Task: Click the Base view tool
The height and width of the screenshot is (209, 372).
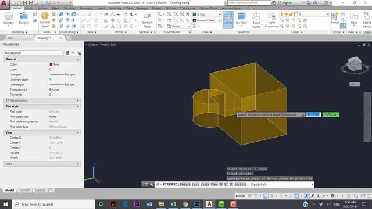Action: (354, 19)
